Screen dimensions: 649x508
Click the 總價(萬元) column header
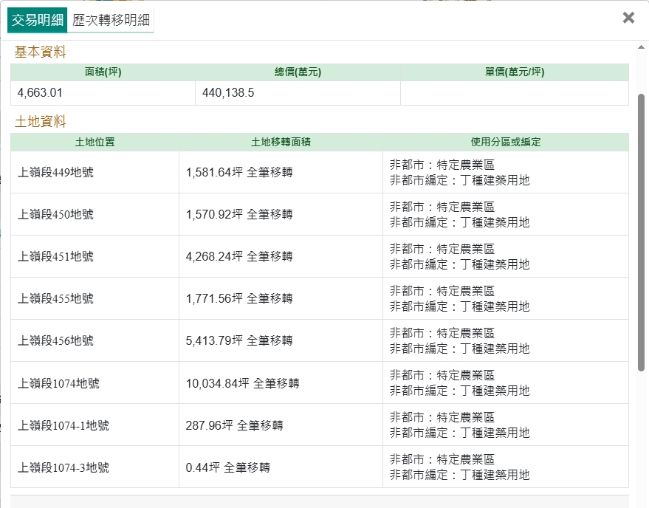click(x=298, y=72)
